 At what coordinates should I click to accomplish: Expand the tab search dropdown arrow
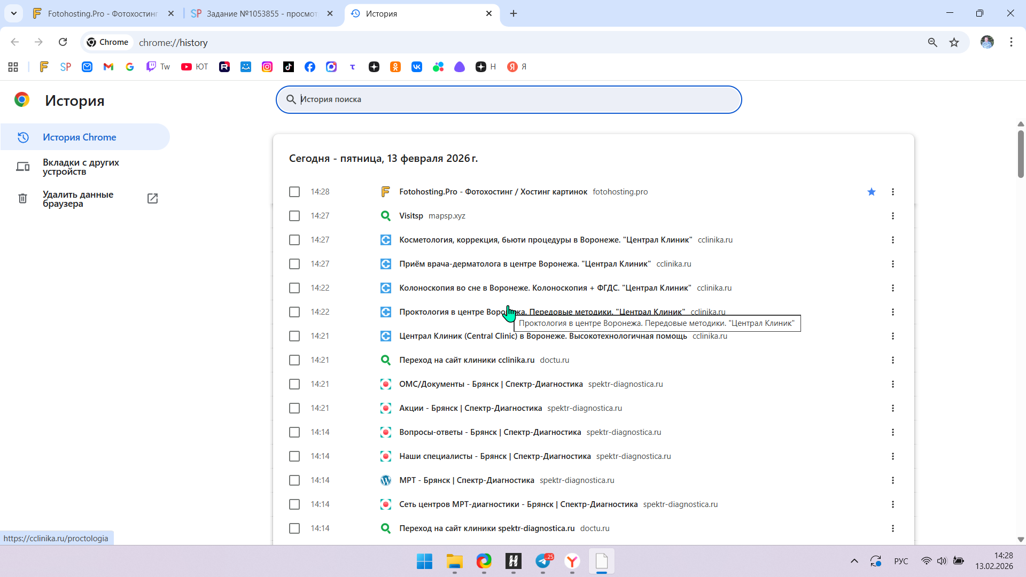tap(14, 13)
